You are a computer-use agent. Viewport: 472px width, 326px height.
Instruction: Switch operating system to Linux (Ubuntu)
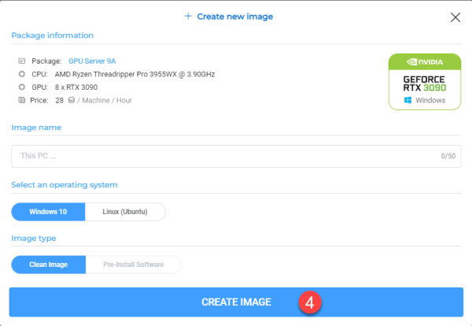(123, 212)
